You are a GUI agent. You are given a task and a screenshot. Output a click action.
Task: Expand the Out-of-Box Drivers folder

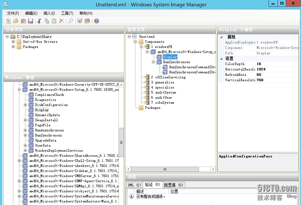tap(13, 42)
